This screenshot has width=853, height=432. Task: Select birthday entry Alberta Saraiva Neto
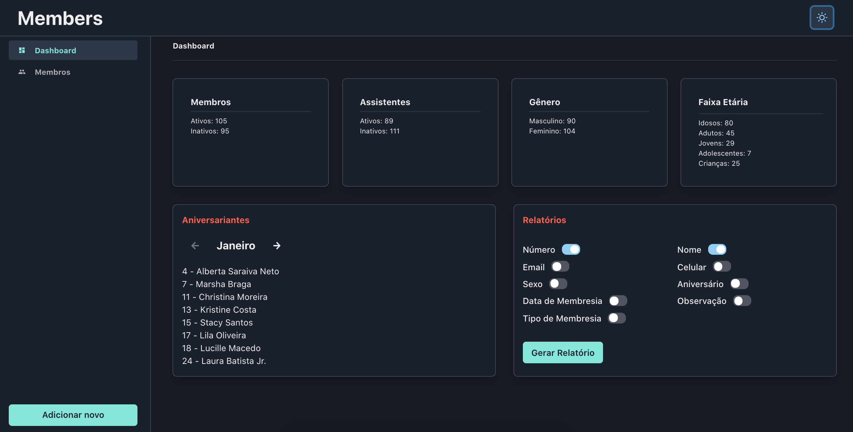[x=230, y=271]
